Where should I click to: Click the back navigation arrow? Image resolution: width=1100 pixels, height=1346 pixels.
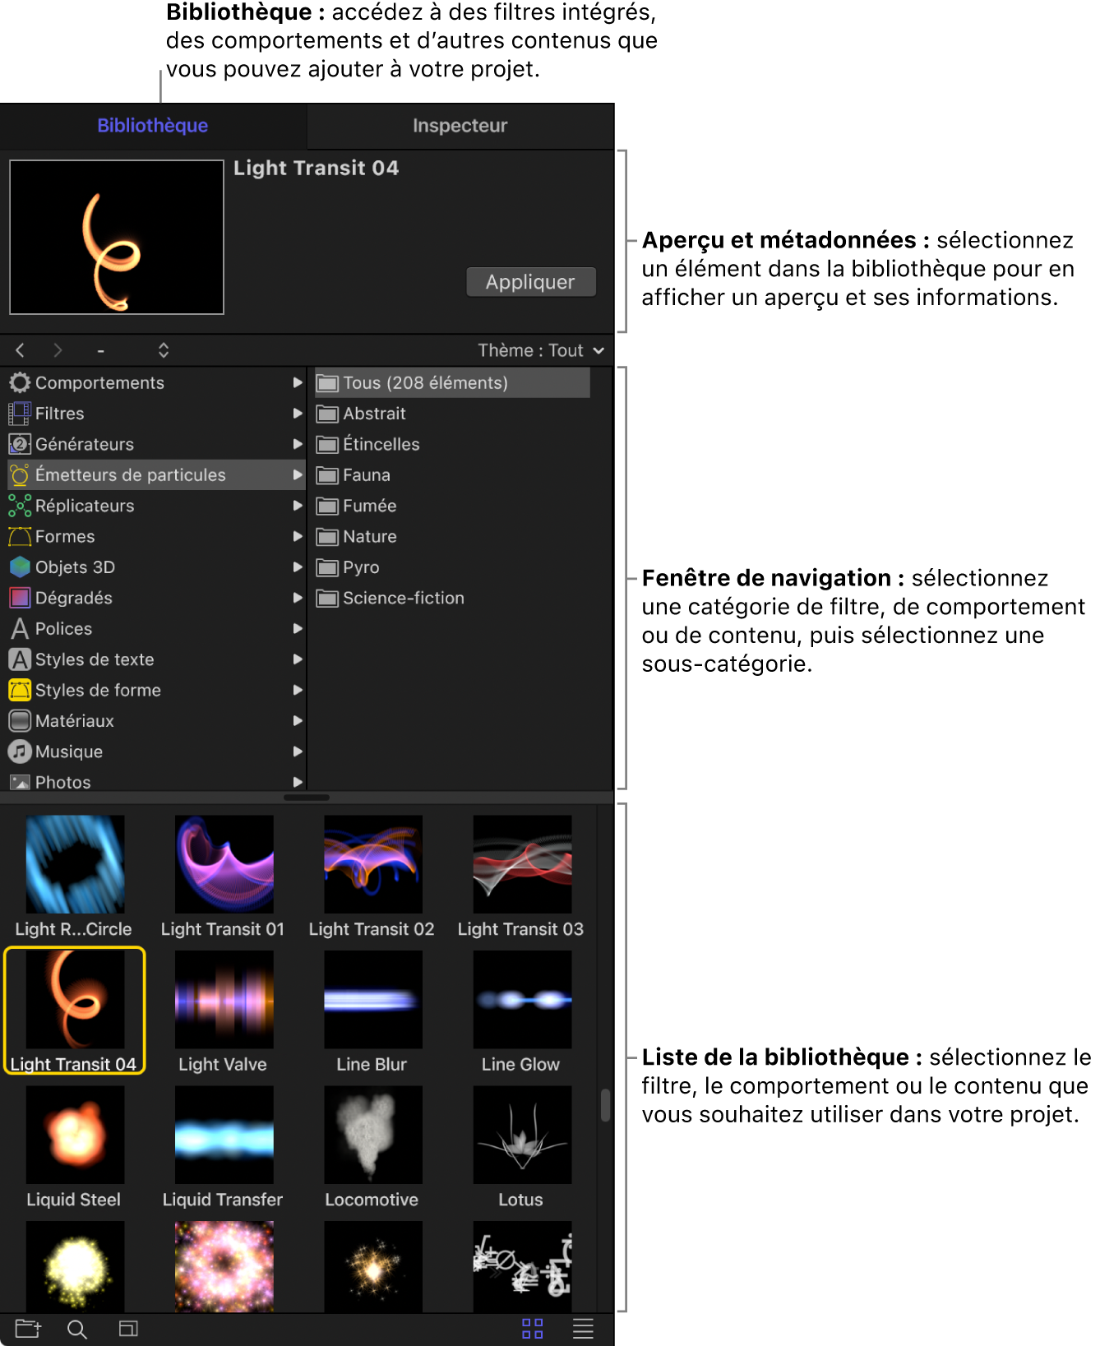tap(21, 350)
